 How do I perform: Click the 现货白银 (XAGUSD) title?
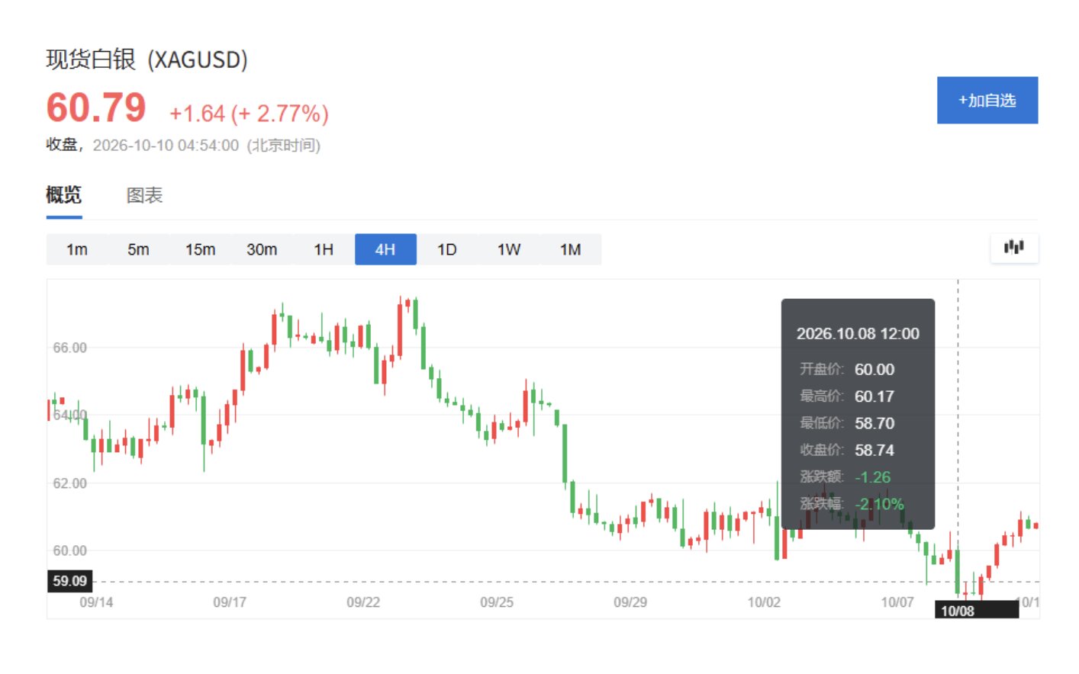coord(147,59)
